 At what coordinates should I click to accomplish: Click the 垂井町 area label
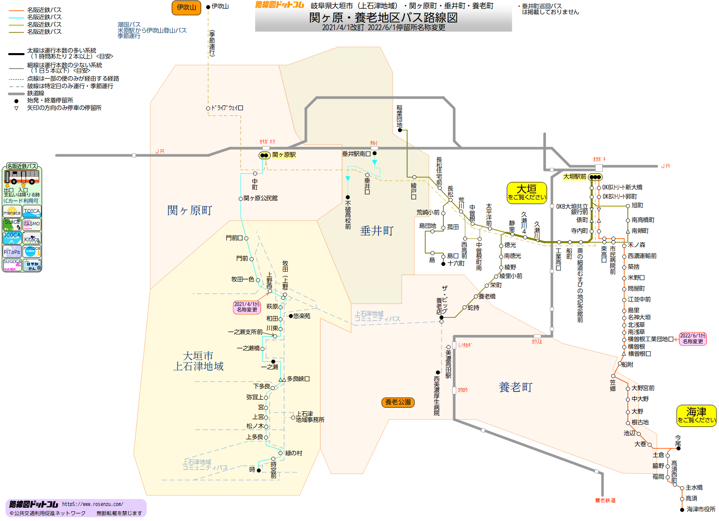click(x=377, y=231)
